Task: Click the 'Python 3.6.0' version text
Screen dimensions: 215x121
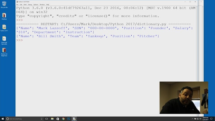Action: [x=30, y=8]
